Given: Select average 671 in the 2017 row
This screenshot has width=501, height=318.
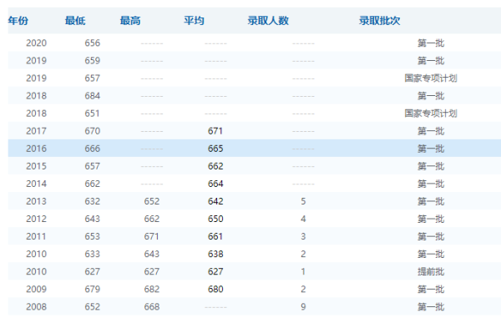Looking at the screenshot, I should click(x=215, y=130).
